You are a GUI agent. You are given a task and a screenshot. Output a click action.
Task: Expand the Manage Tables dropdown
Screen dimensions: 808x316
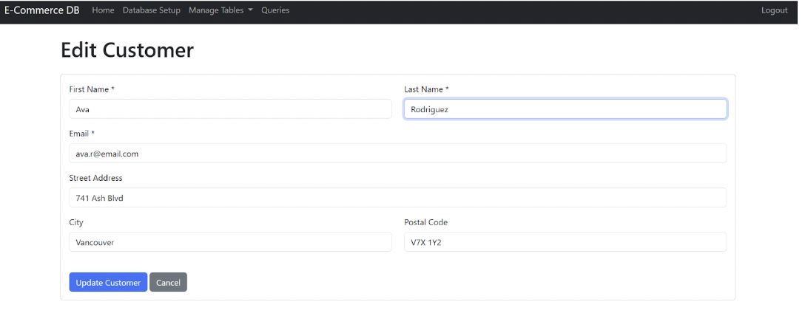[x=220, y=10]
